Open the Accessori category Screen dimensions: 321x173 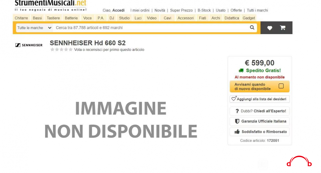[x=186, y=18]
